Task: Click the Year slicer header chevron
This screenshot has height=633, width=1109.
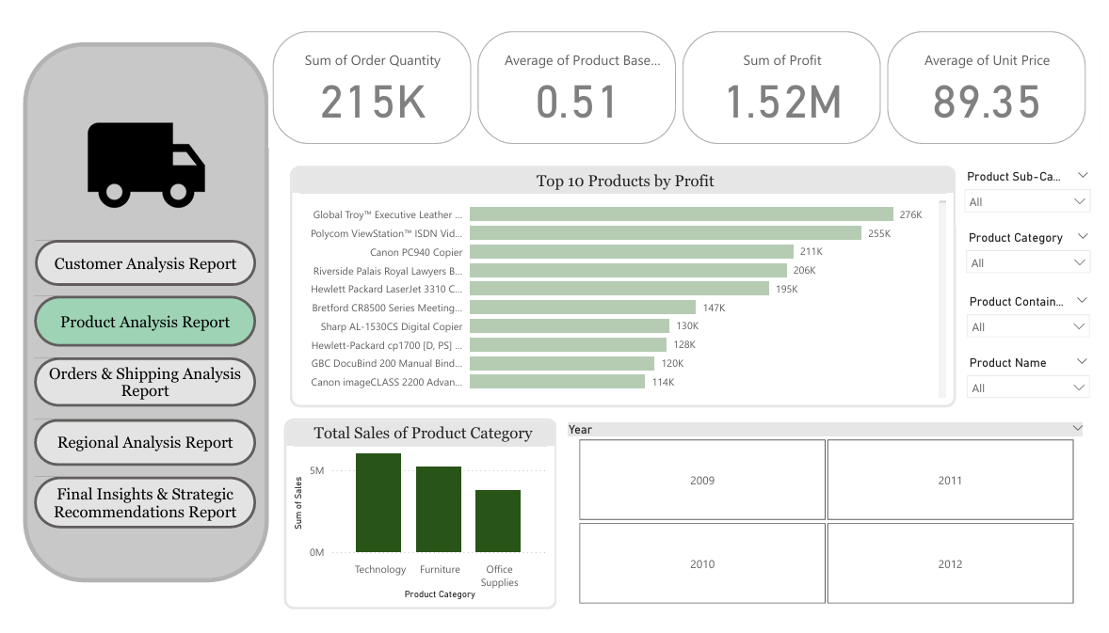Action: [1077, 429]
